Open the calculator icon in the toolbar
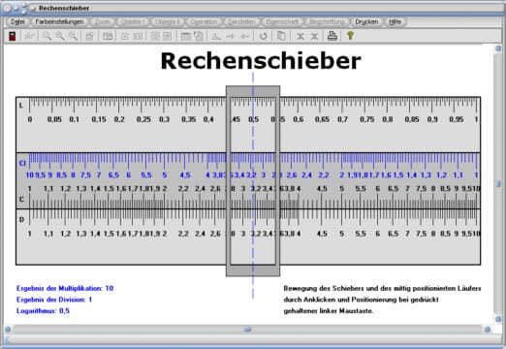The image size is (506, 349). click(x=13, y=36)
